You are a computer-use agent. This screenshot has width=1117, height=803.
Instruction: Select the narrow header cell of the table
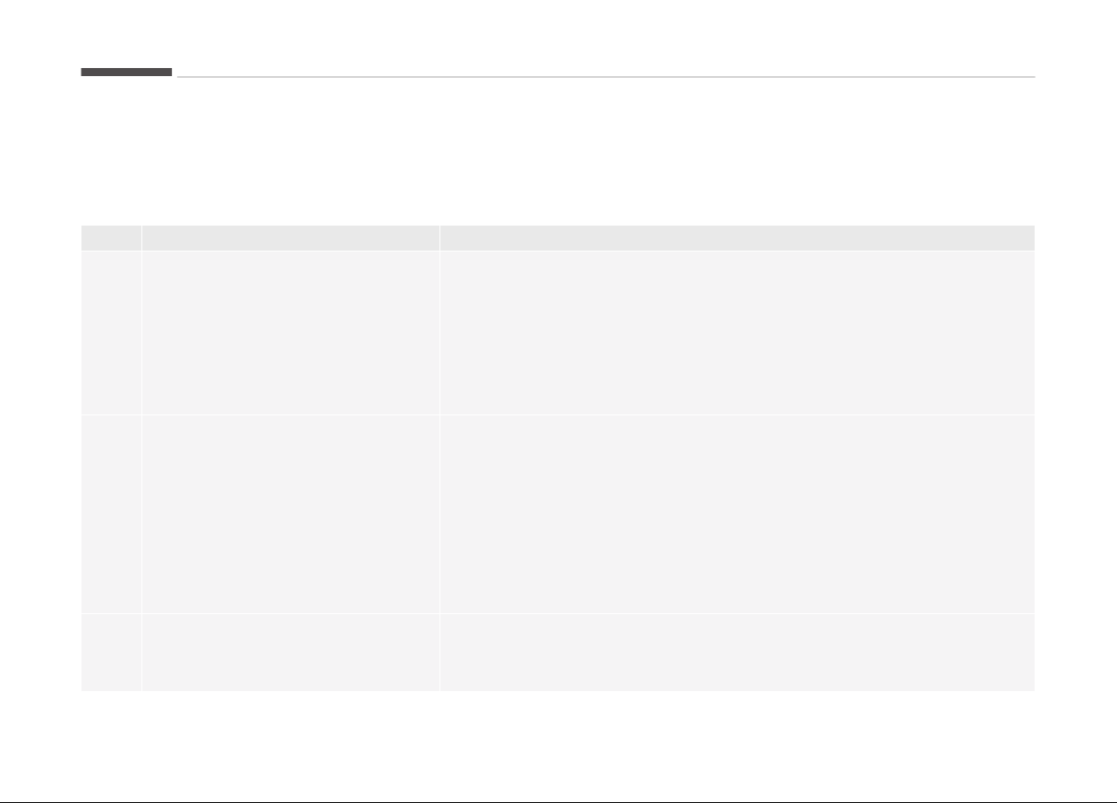[x=111, y=238]
